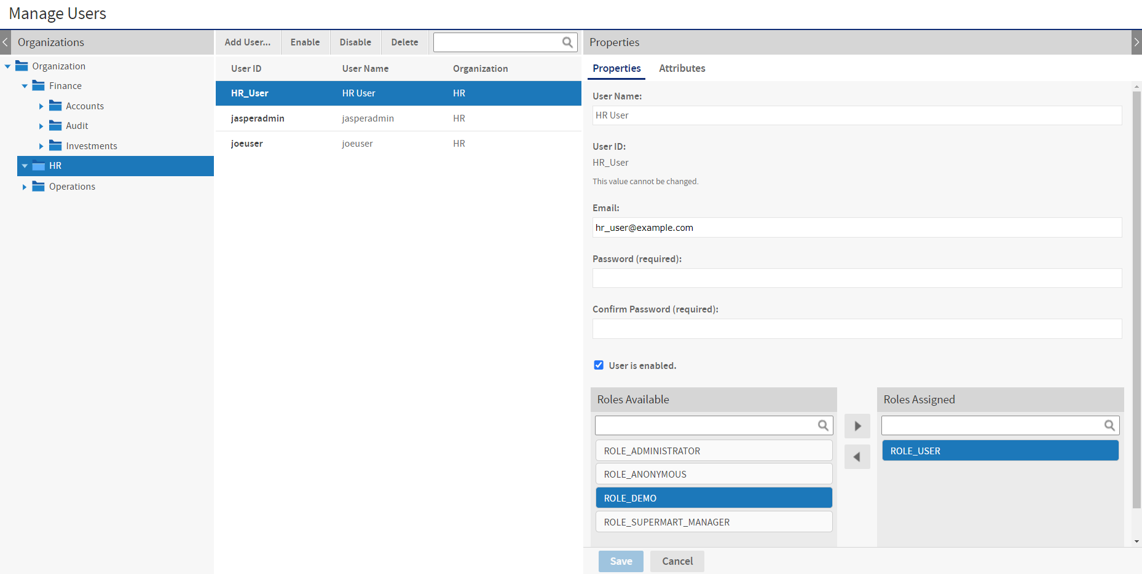Select the joeuser user row

click(x=398, y=144)
